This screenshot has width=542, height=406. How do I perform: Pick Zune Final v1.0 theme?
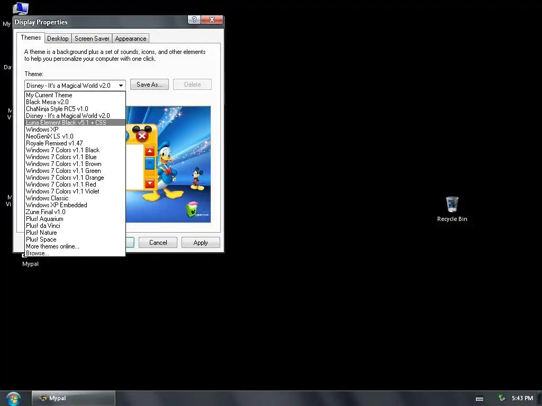click(x=75, y=212)
